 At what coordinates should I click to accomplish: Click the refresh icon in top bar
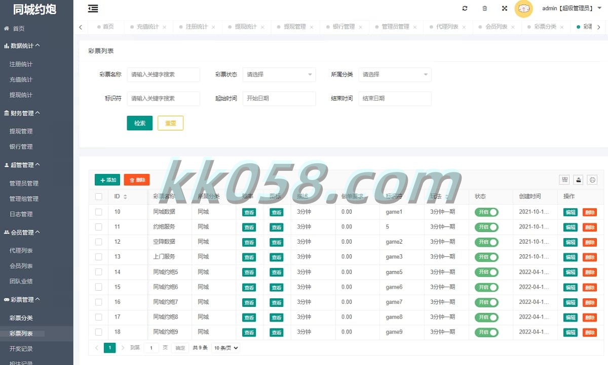(465, 9)
